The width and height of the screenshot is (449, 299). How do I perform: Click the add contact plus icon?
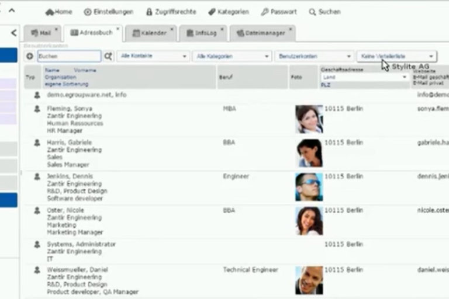(30, 56)
